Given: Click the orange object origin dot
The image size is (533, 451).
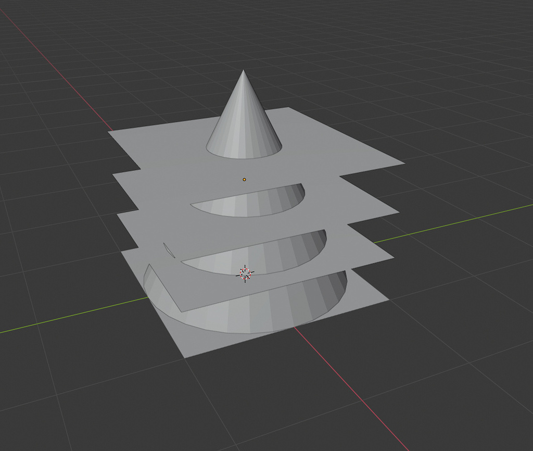Looking at the screenshot, I should point(244,179).
